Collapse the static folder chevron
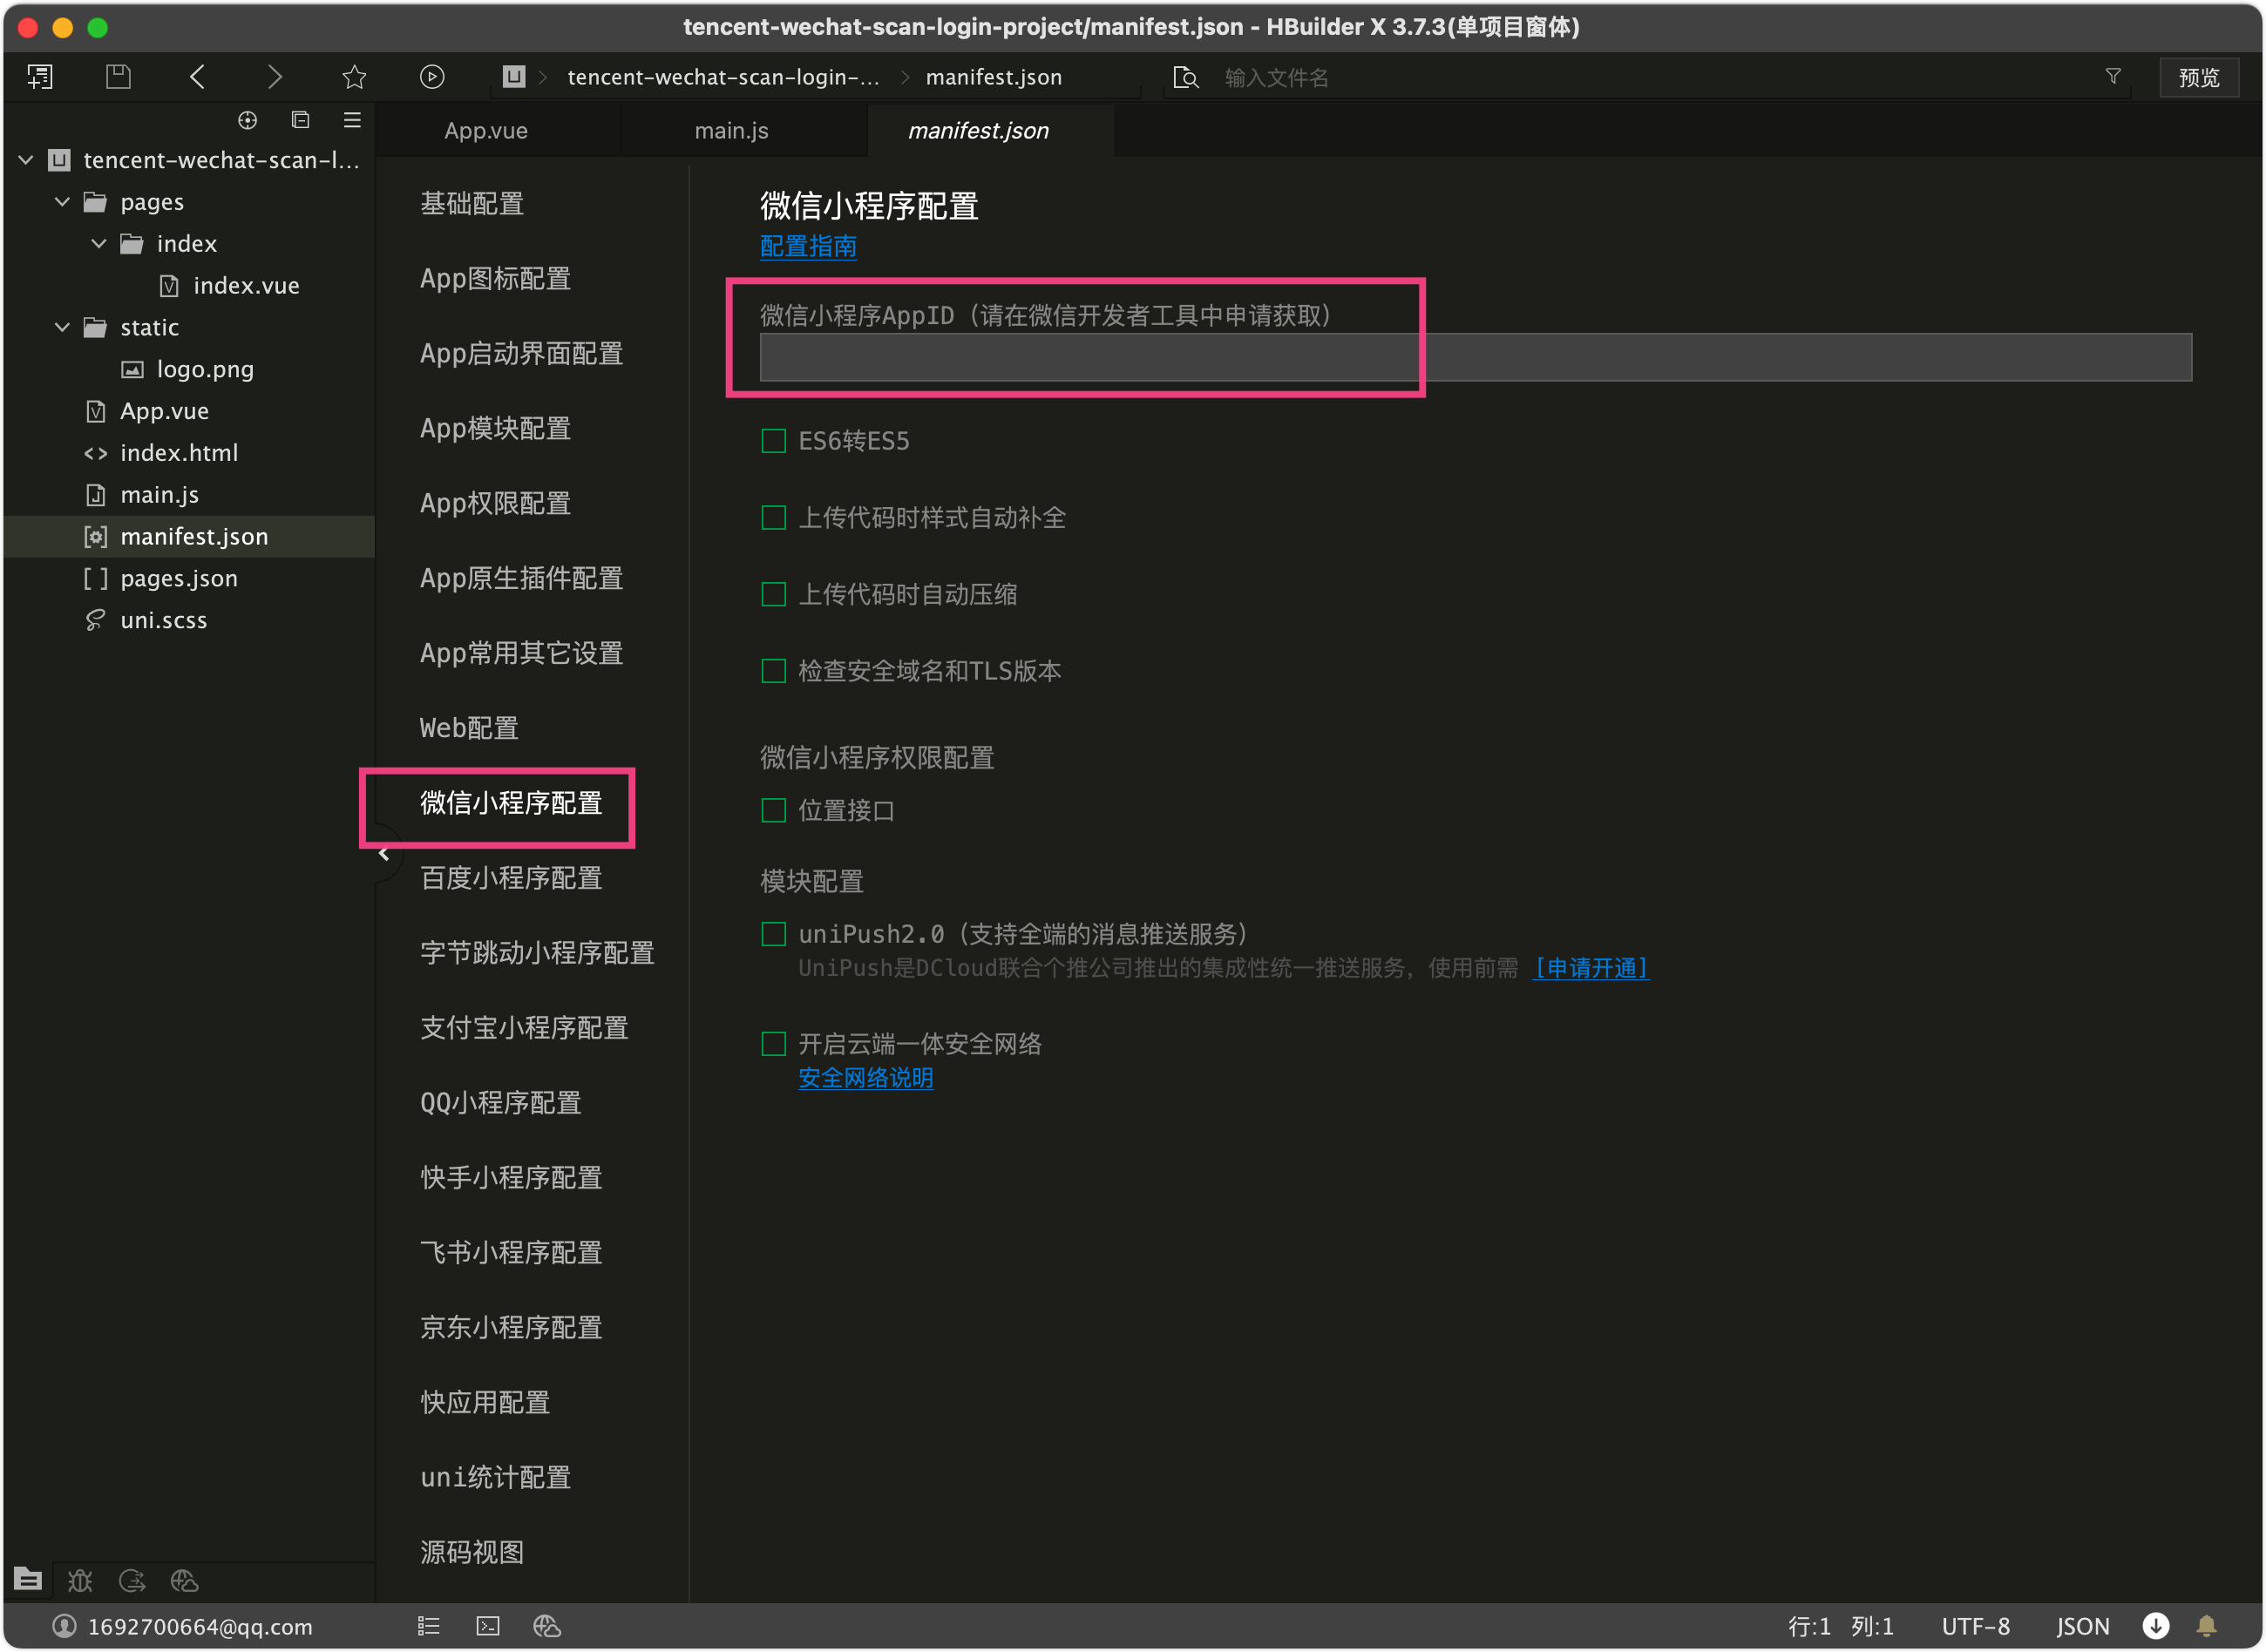Viewport: 2266px width, 1652px height. (62, 327)
